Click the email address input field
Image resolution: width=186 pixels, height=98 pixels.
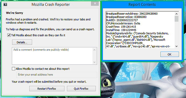(x=57, y=75)
